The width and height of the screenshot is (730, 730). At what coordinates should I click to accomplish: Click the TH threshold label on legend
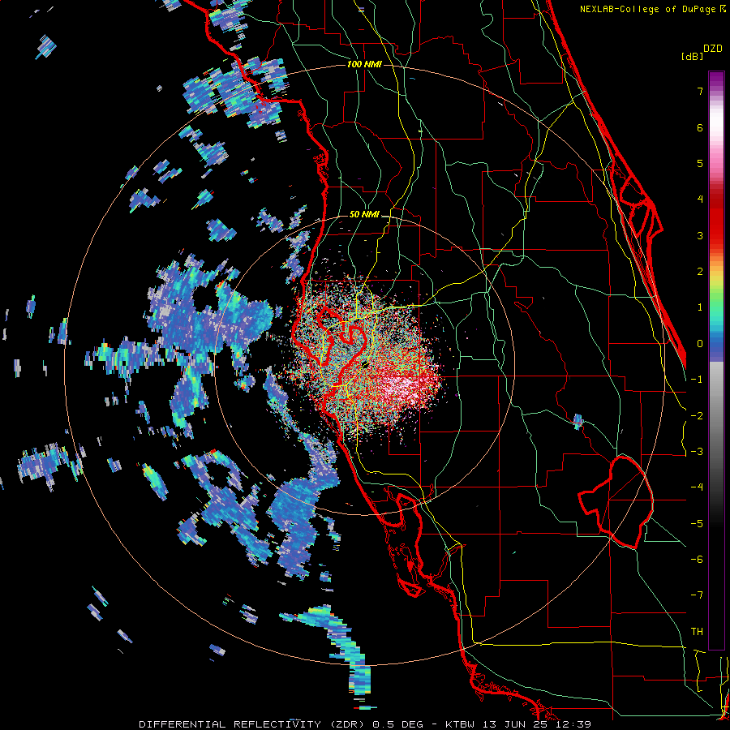point(697,632)
